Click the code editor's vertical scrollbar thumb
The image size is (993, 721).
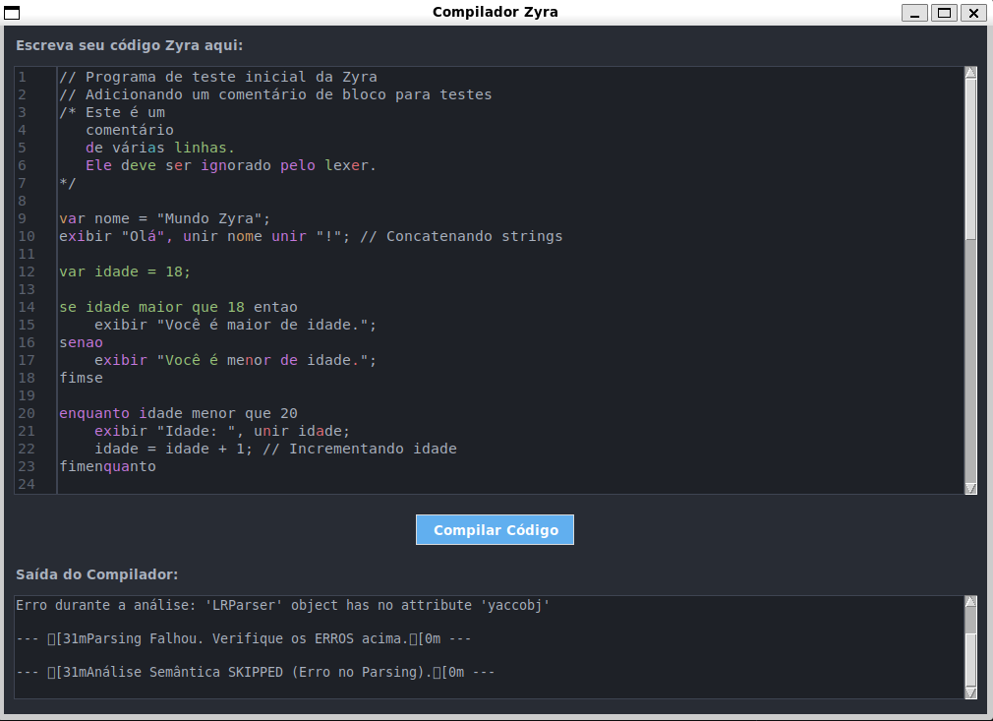click(970, 157)
